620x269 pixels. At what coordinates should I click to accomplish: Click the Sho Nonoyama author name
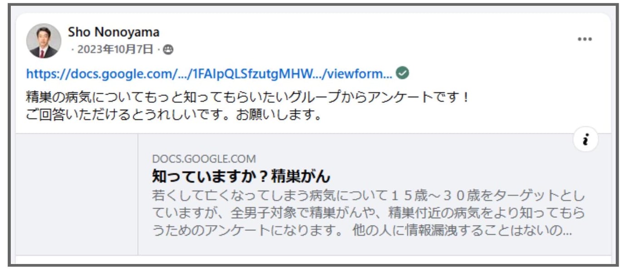coord(113,32)
